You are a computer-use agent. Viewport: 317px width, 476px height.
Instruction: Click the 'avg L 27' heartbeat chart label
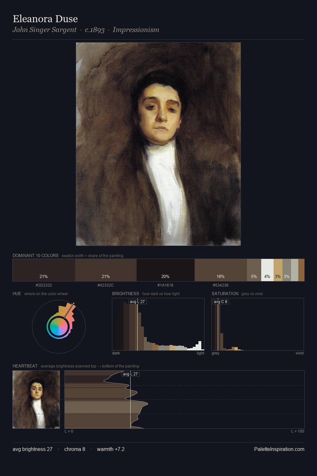click(x=130, y=374)
